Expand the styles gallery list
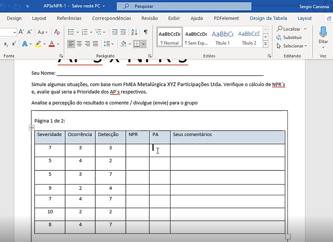Image resolution: width=333 pixels, height=242 pixels. point(265,44)
